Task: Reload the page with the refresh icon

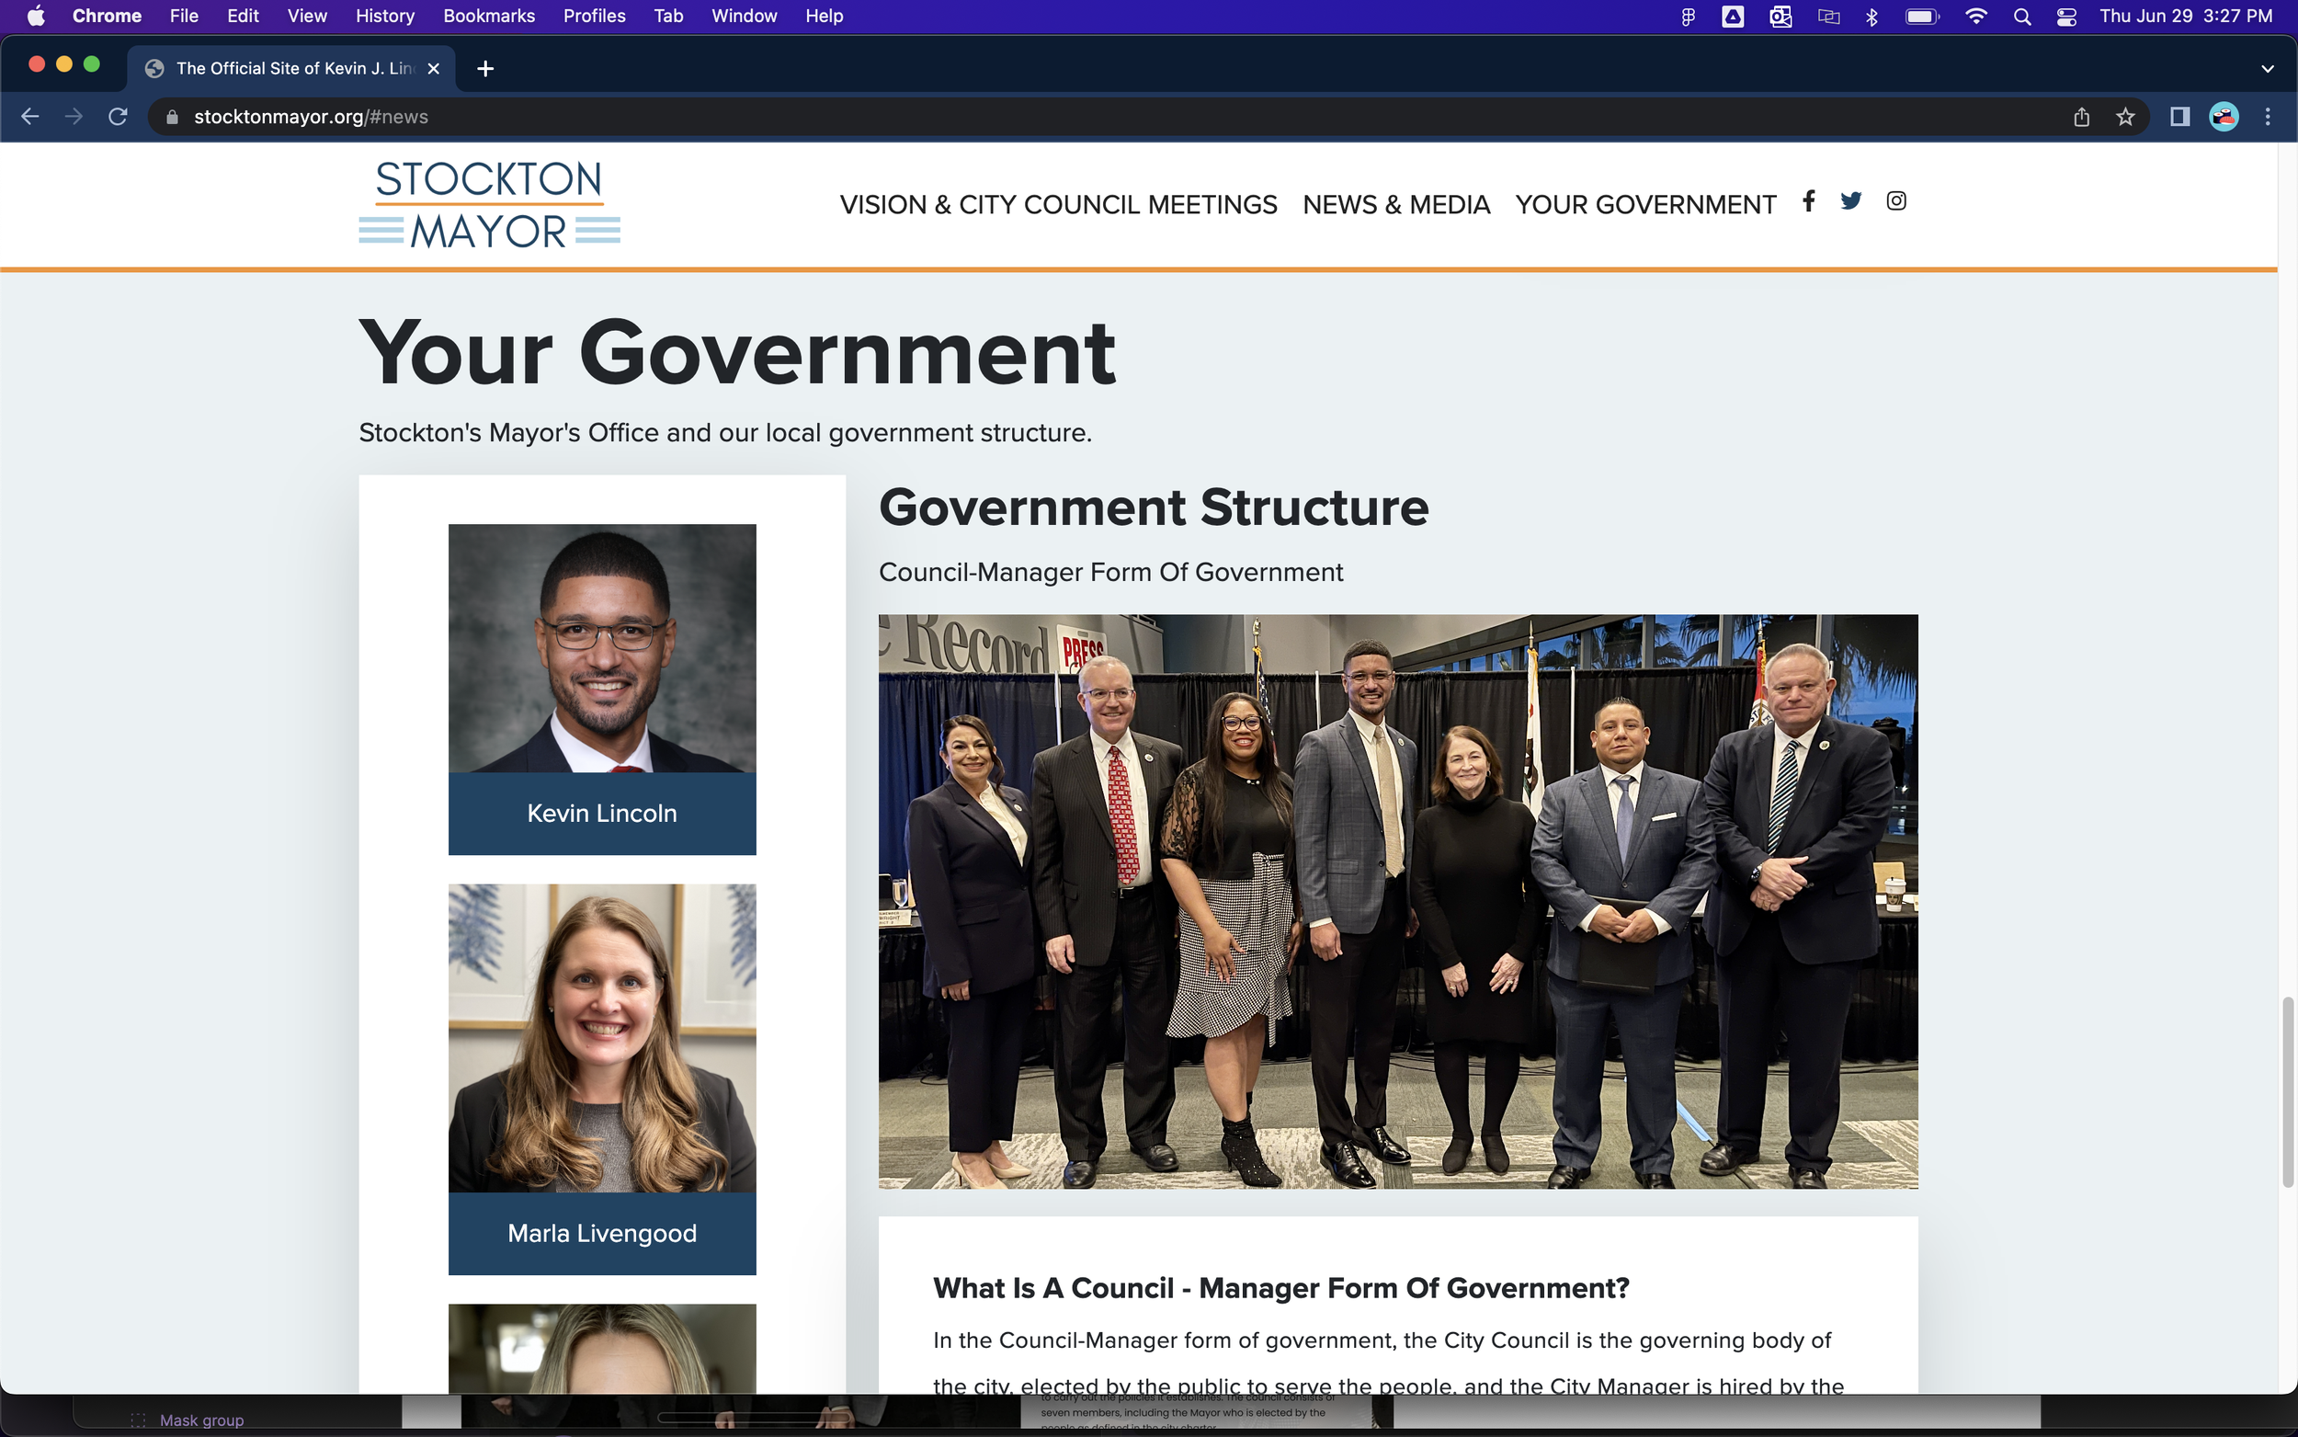Action: (118, 117)
